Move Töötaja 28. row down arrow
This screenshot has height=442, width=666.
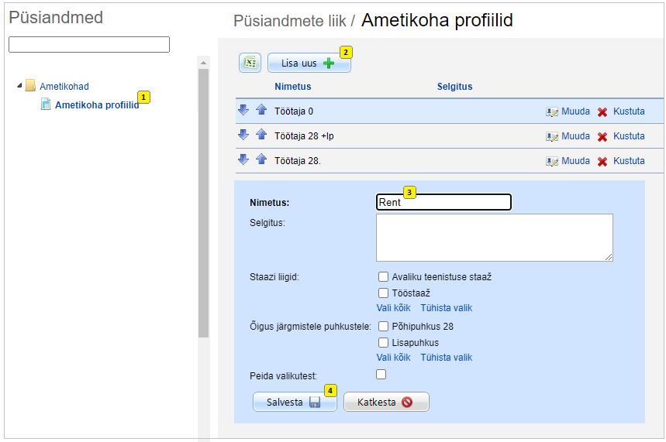click(x=243, y=160)
